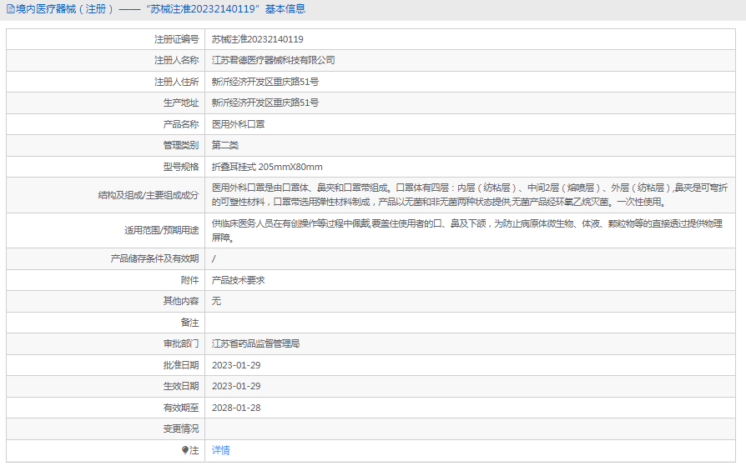Click the 产品储存条件及有效期 label
The height and width of the screenshot is (466, 746).
(154, 258)
